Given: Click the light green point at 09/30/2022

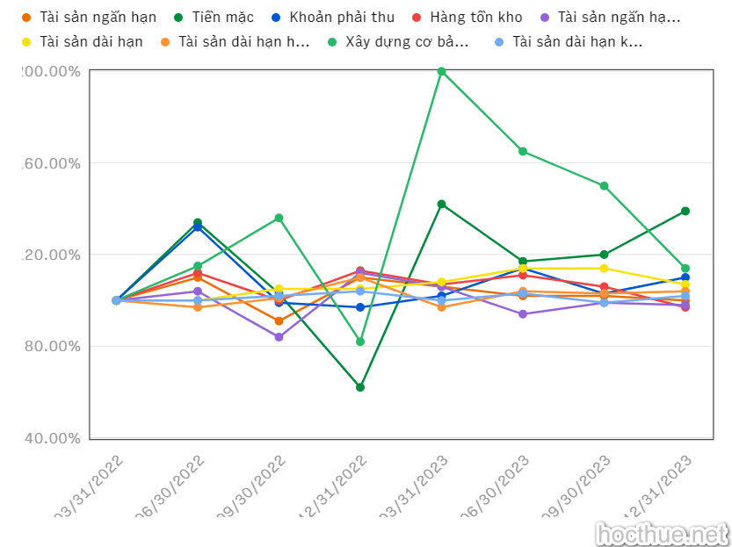Looking at the screenshot, I should pos(279,218).
